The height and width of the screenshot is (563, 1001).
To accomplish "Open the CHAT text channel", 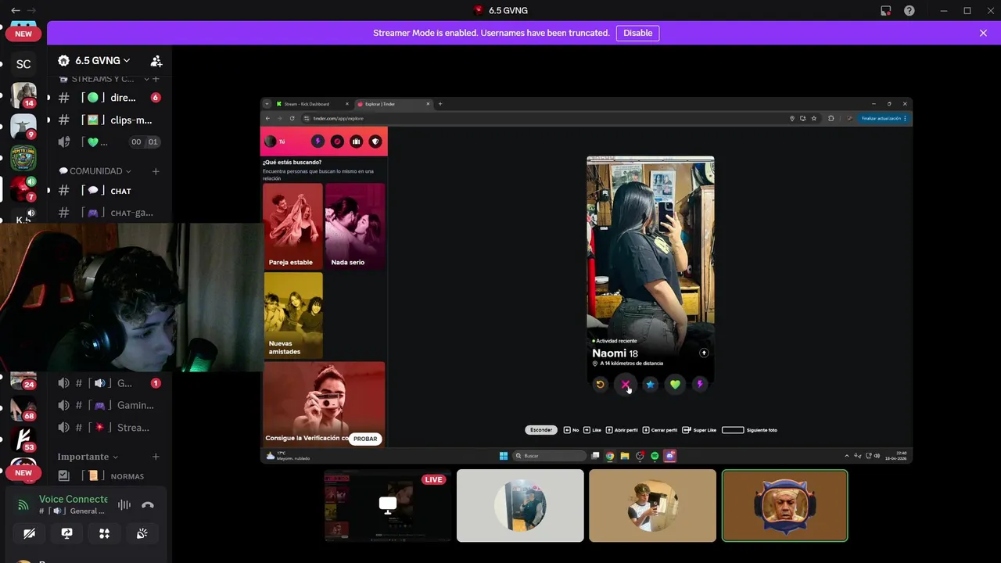I will [x=109, y=191].
